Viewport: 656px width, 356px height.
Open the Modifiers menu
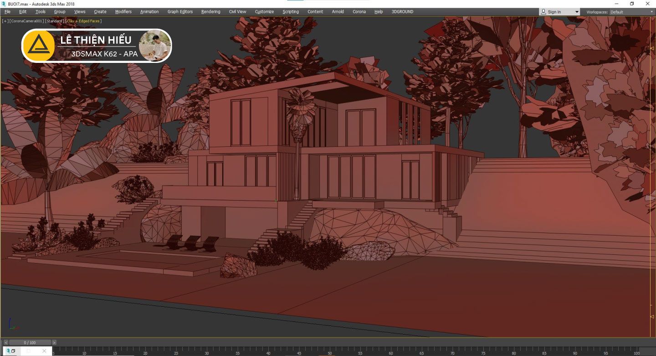(x=123, y=12)
